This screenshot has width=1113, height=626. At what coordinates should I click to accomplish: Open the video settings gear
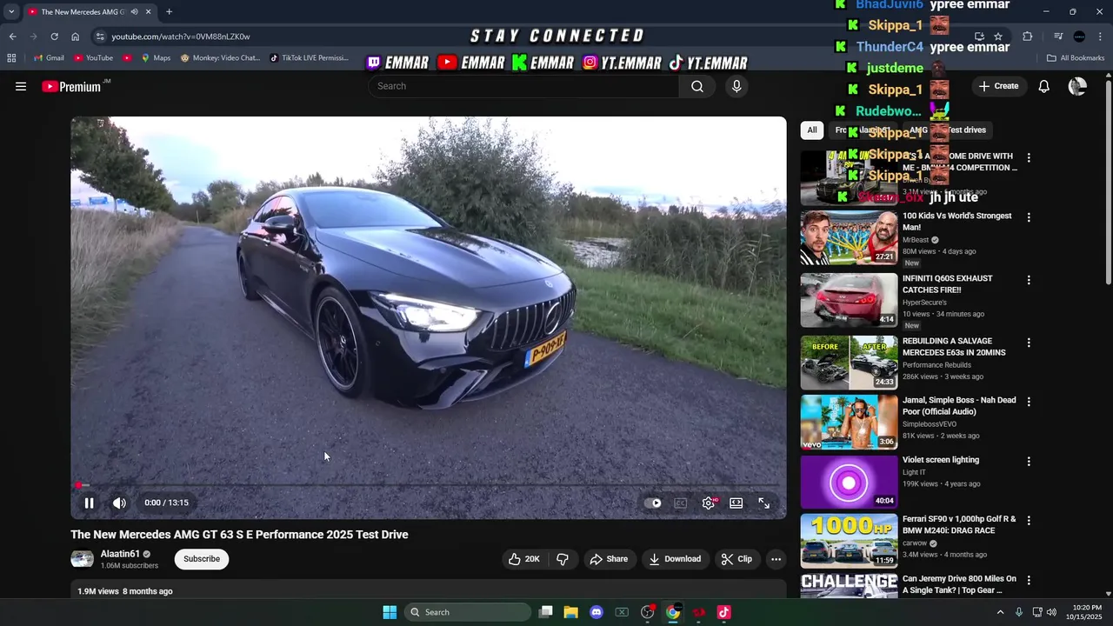coord(709,503)
